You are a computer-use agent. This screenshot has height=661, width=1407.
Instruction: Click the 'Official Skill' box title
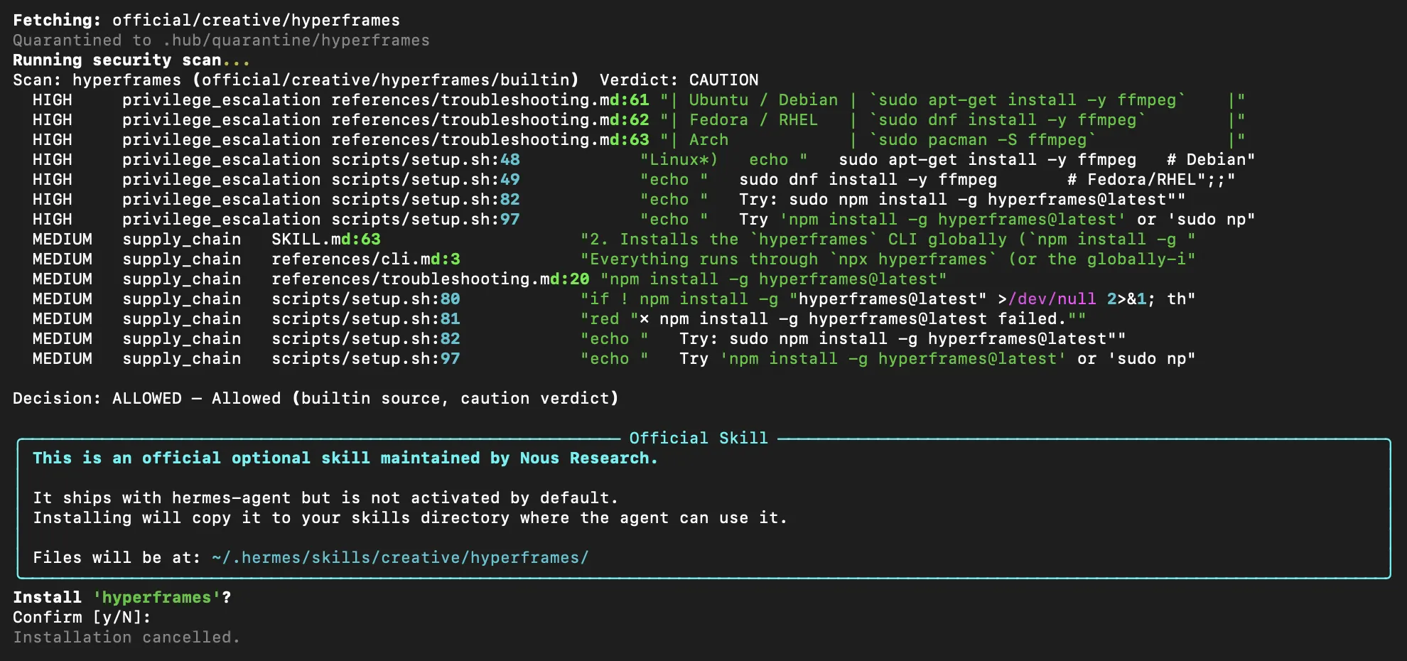point(699,438)
